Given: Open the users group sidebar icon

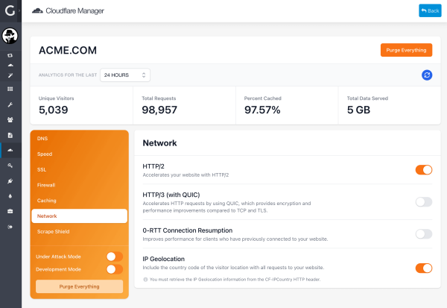Looking at the screenshot, I should pyautogui.click(x=10, y=119).
